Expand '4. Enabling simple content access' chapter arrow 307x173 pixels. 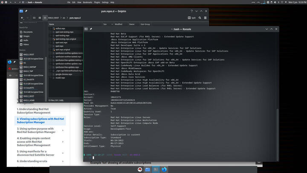pyautogui.click(x=63, y=142)
